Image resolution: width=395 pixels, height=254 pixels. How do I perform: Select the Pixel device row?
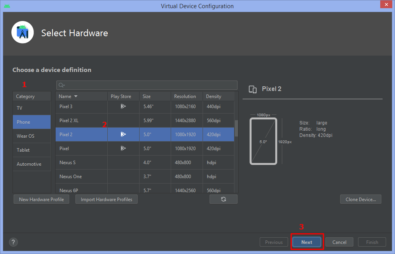point(145,149)
